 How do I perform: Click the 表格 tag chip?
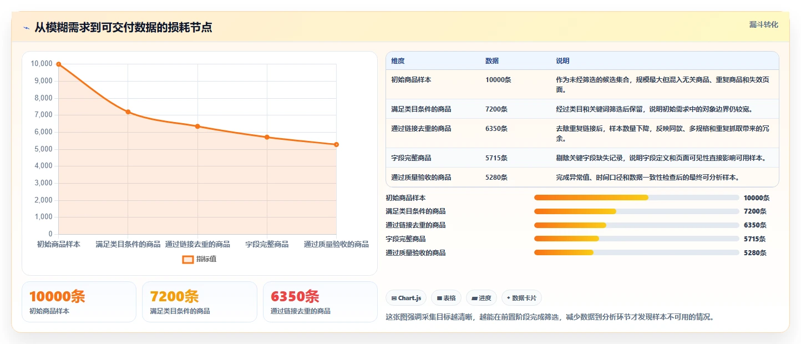coord(446,298)
